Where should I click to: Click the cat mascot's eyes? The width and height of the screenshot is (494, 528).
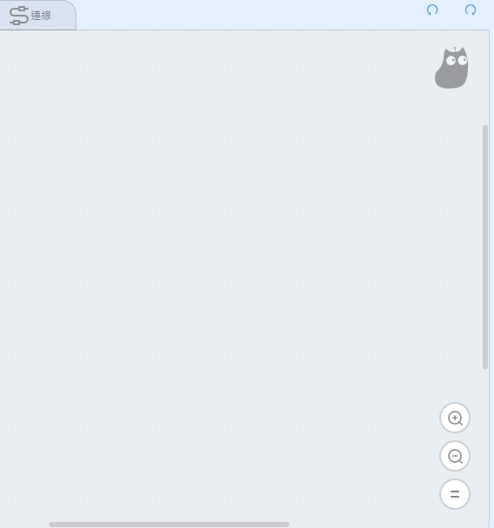point(457,60)
